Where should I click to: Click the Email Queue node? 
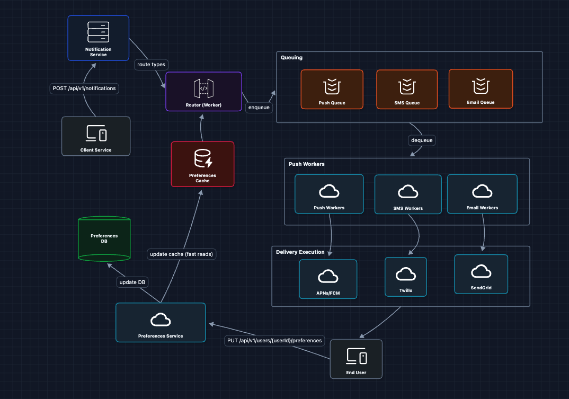coord(480,88)
